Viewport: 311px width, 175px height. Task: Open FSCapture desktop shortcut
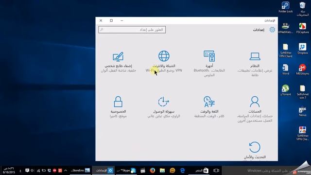pos(302,28)
